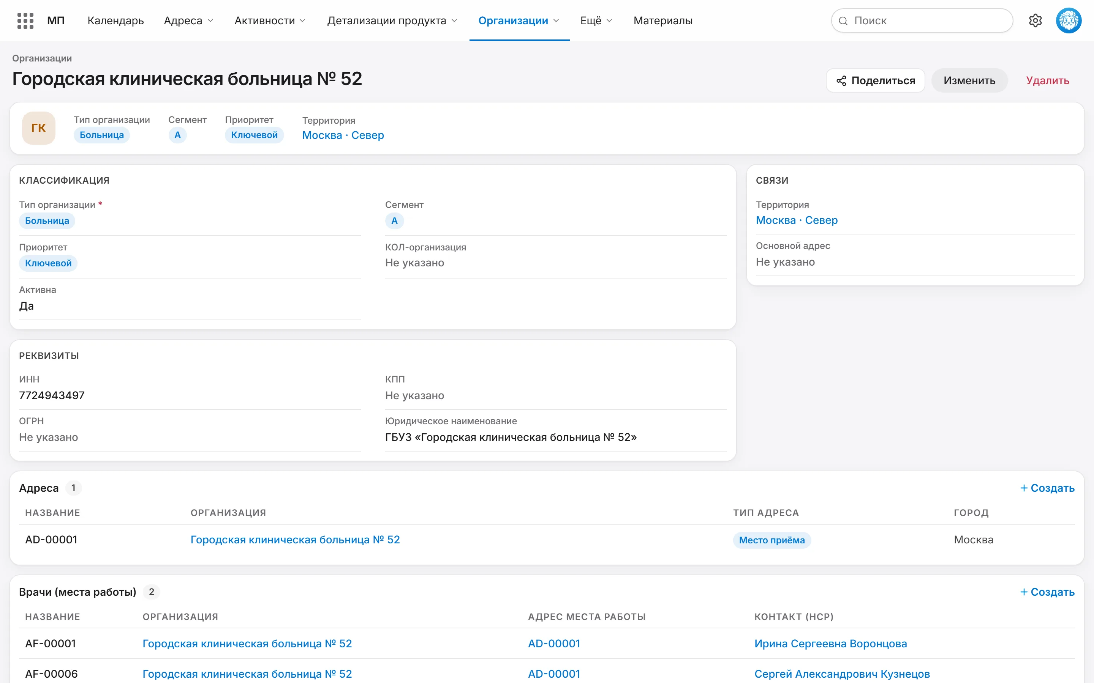1094x683 pixels.
Task: Open organization link in the AD-00001 address row
Action: coord(295,540)
